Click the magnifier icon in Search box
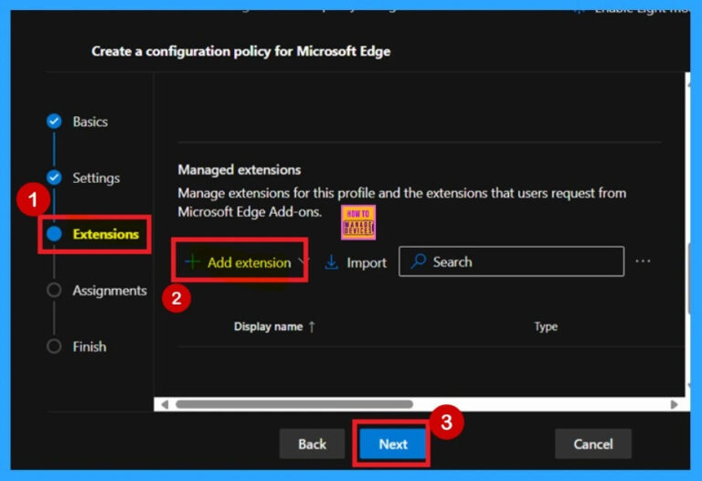The image size is (702, 481). (x=418, y=262)
